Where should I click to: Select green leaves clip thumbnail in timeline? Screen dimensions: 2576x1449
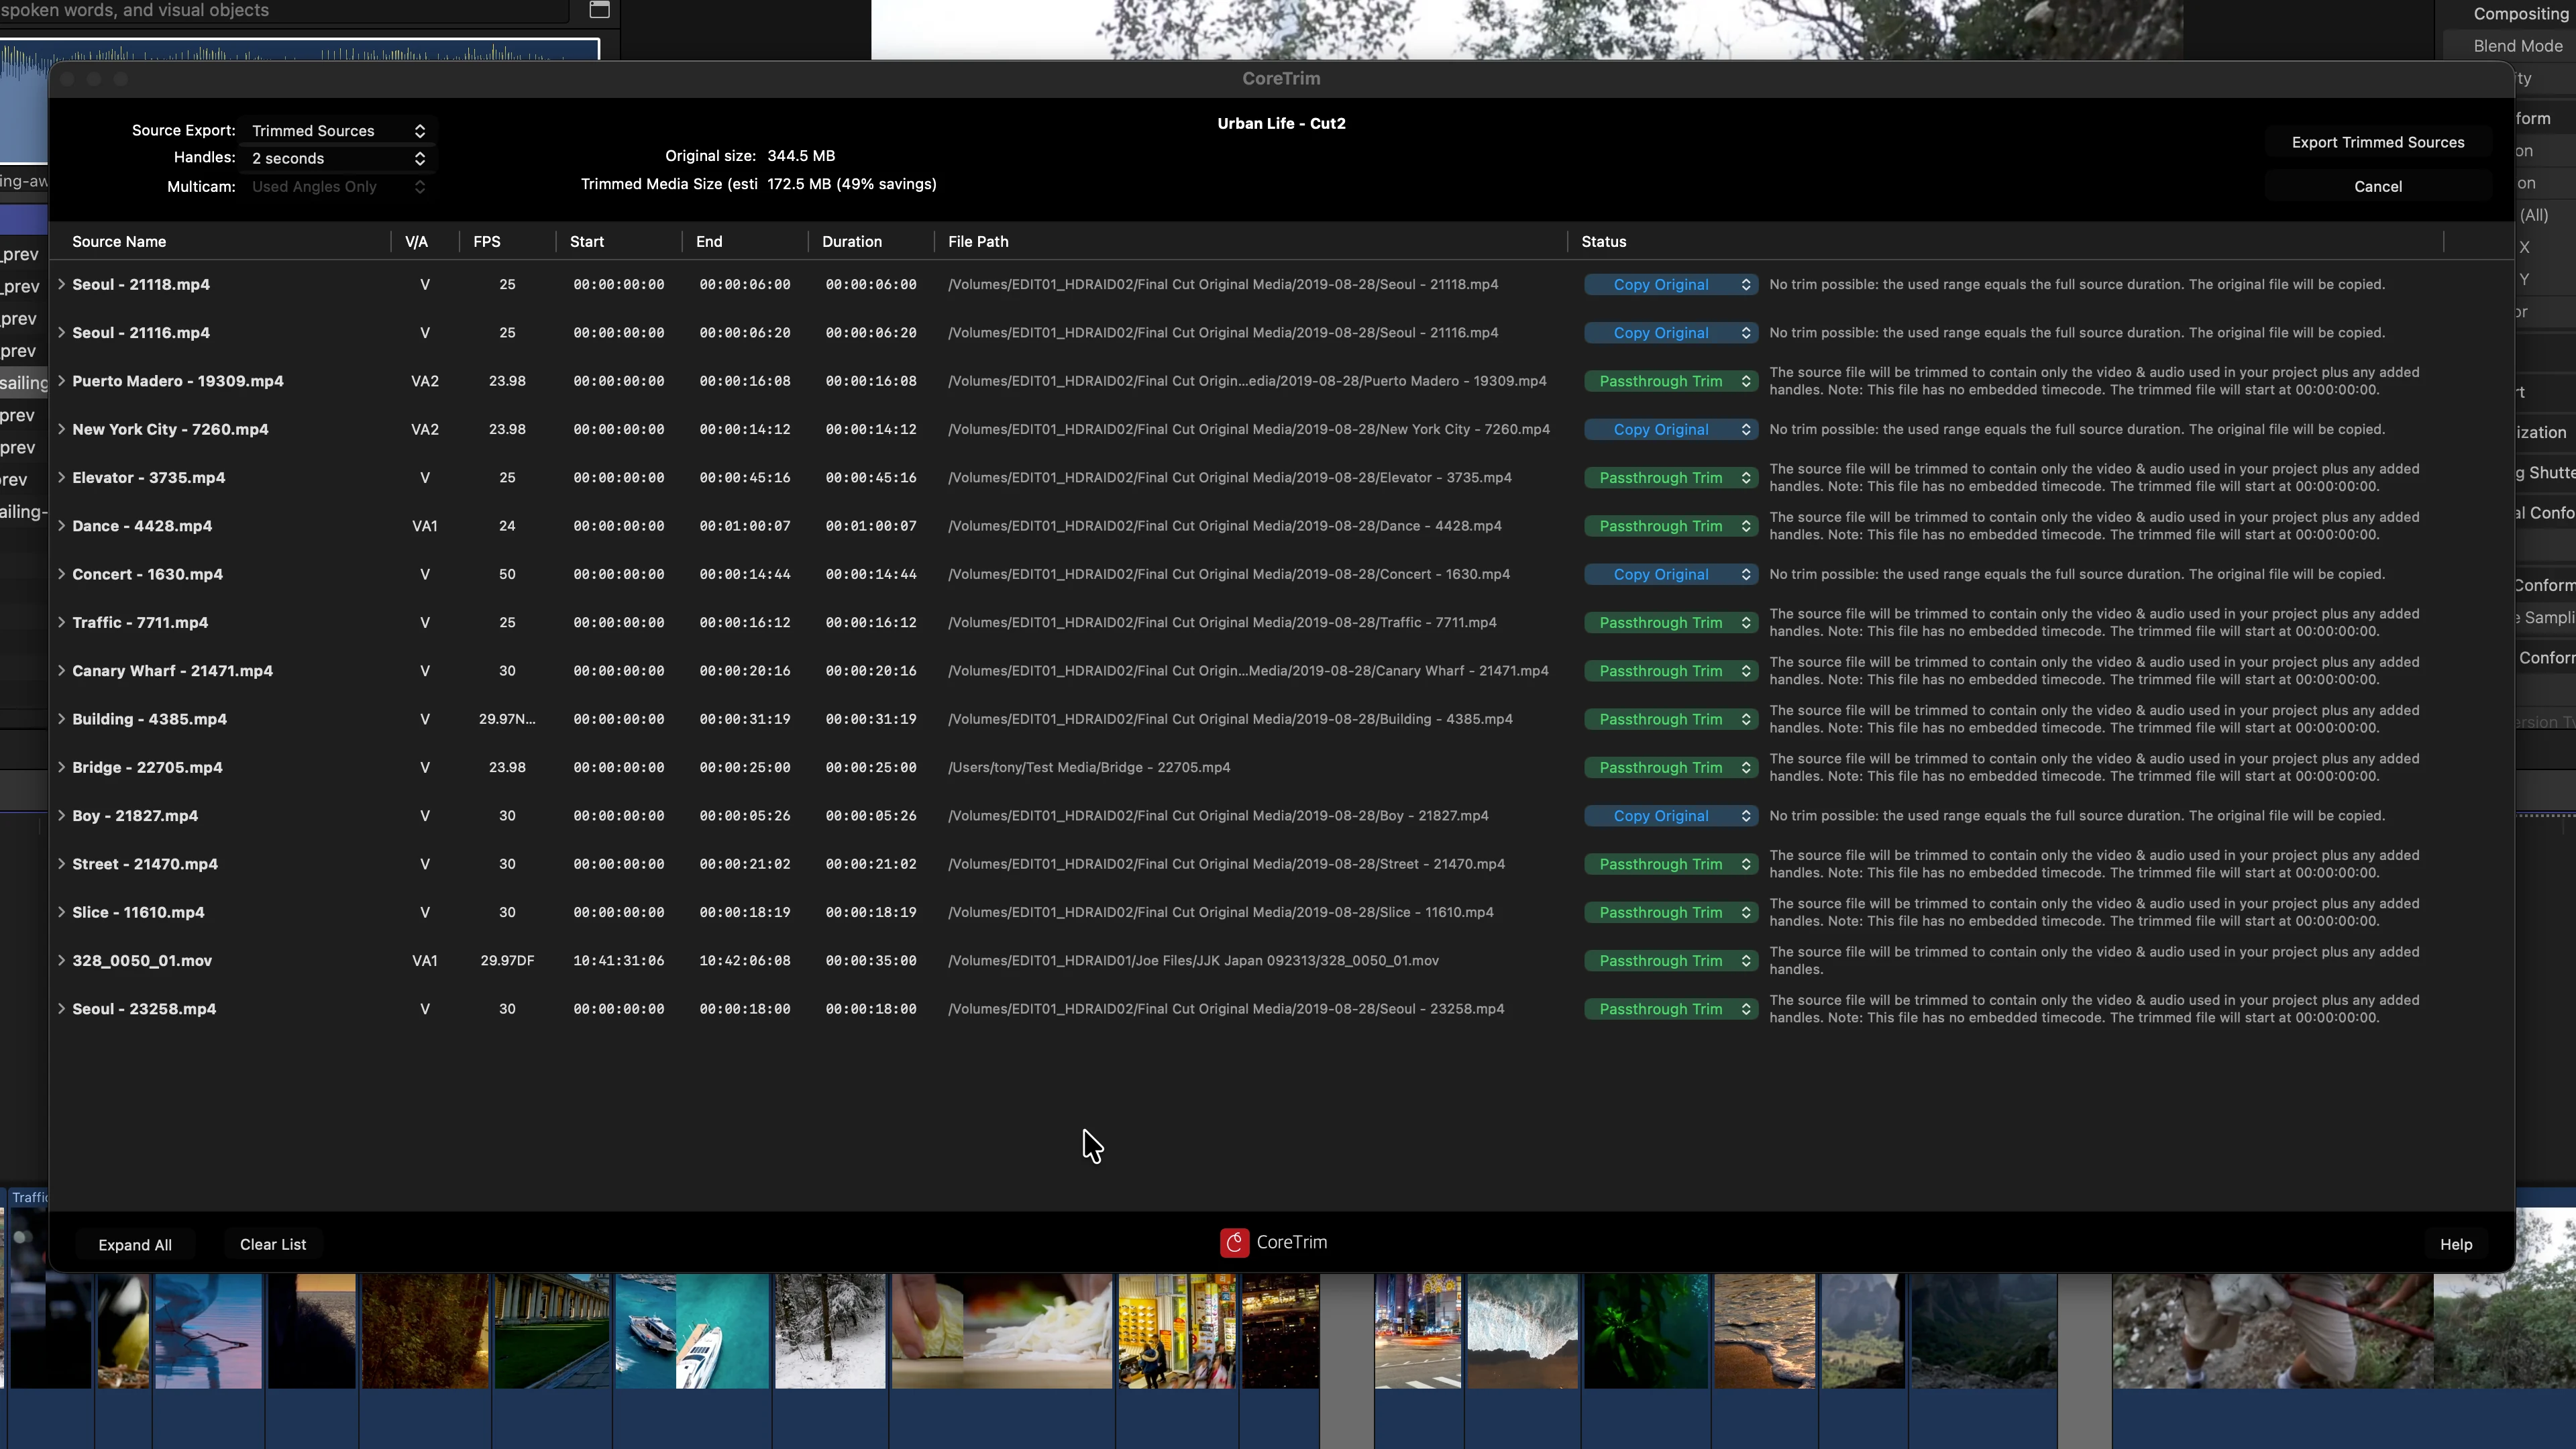pyautogui.click(x=1645, y=1330)
